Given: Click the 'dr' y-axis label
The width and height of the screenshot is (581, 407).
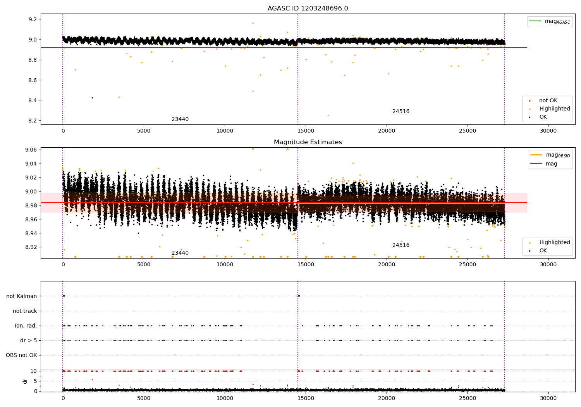Looking at the screenshot, I should [25, 381].
